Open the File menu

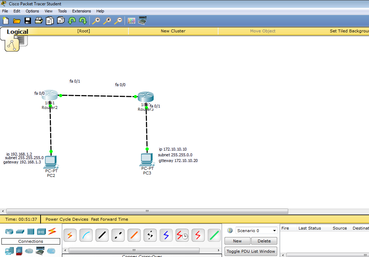click(x=5, y=11)
